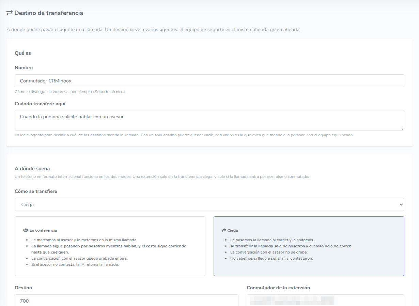Screen dimensions: 419x306
Task: Click the Destino de transferencia heading
Action: point(49,13)
